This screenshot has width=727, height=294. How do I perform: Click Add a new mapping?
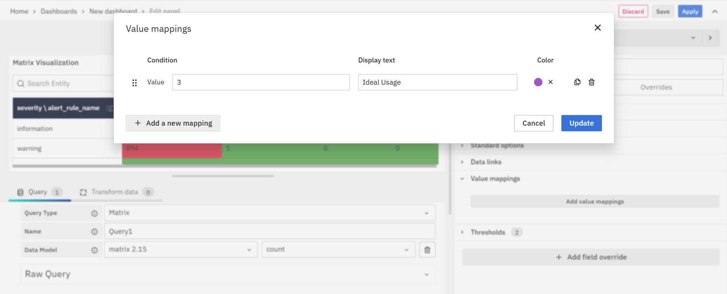(173, 123)
